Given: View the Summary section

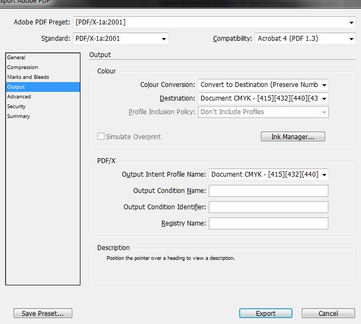Looking at the screenshot, I should 43,116.
